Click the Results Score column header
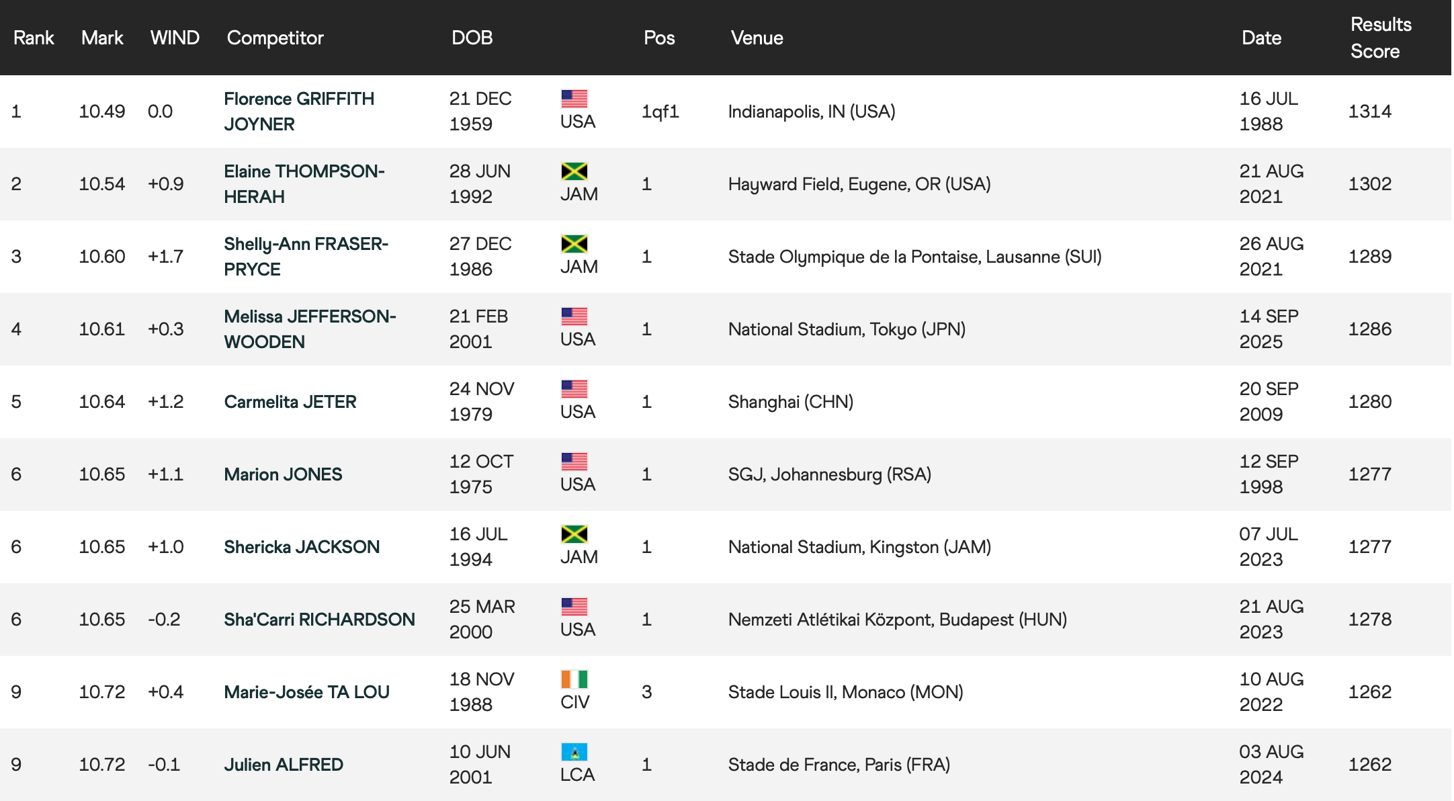The width and height of the screenshot is (1454, 801). (x=1380, y=38)
